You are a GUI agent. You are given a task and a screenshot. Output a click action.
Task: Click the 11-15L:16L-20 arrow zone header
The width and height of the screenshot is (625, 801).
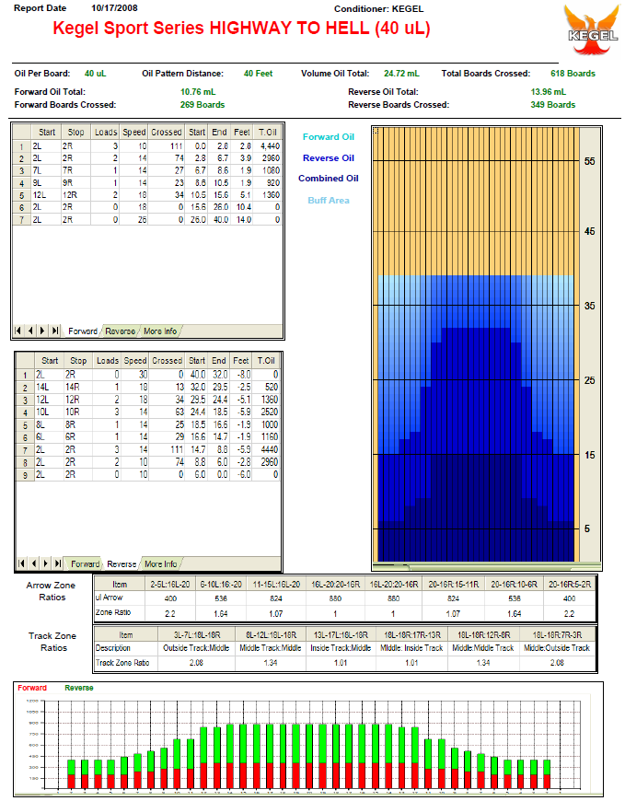(276, 584)
